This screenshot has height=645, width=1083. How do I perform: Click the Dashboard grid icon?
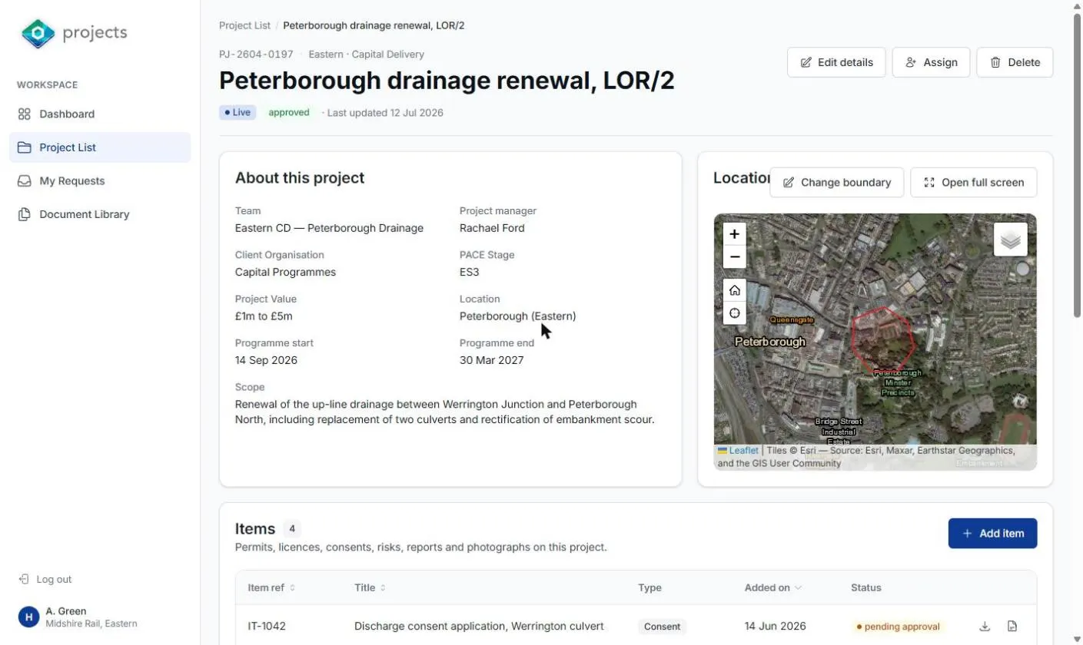pyautogui.click(x=24, y=114)
